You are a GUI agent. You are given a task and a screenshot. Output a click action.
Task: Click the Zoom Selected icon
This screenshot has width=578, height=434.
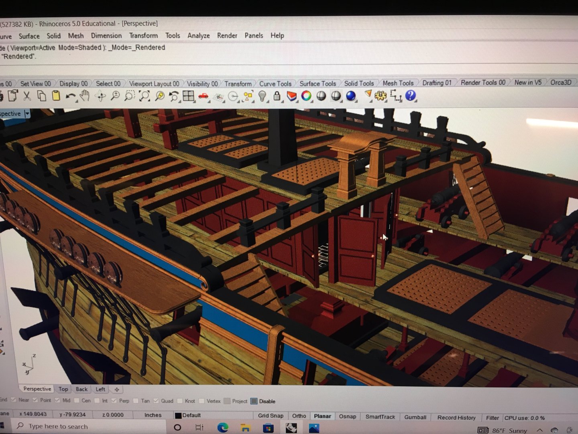[159, 96]
